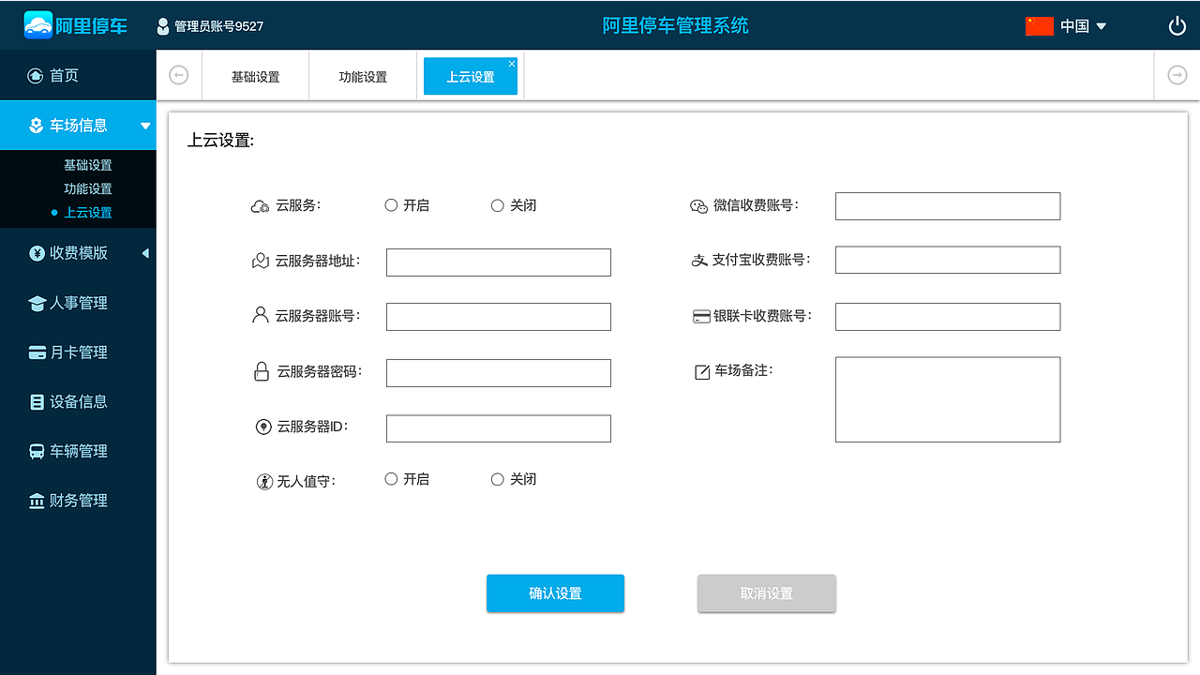The height and width of the screenshot is (675, 1200).
Task: Click the 阿里停车 logo icon
Action: (x=37, y=25)
